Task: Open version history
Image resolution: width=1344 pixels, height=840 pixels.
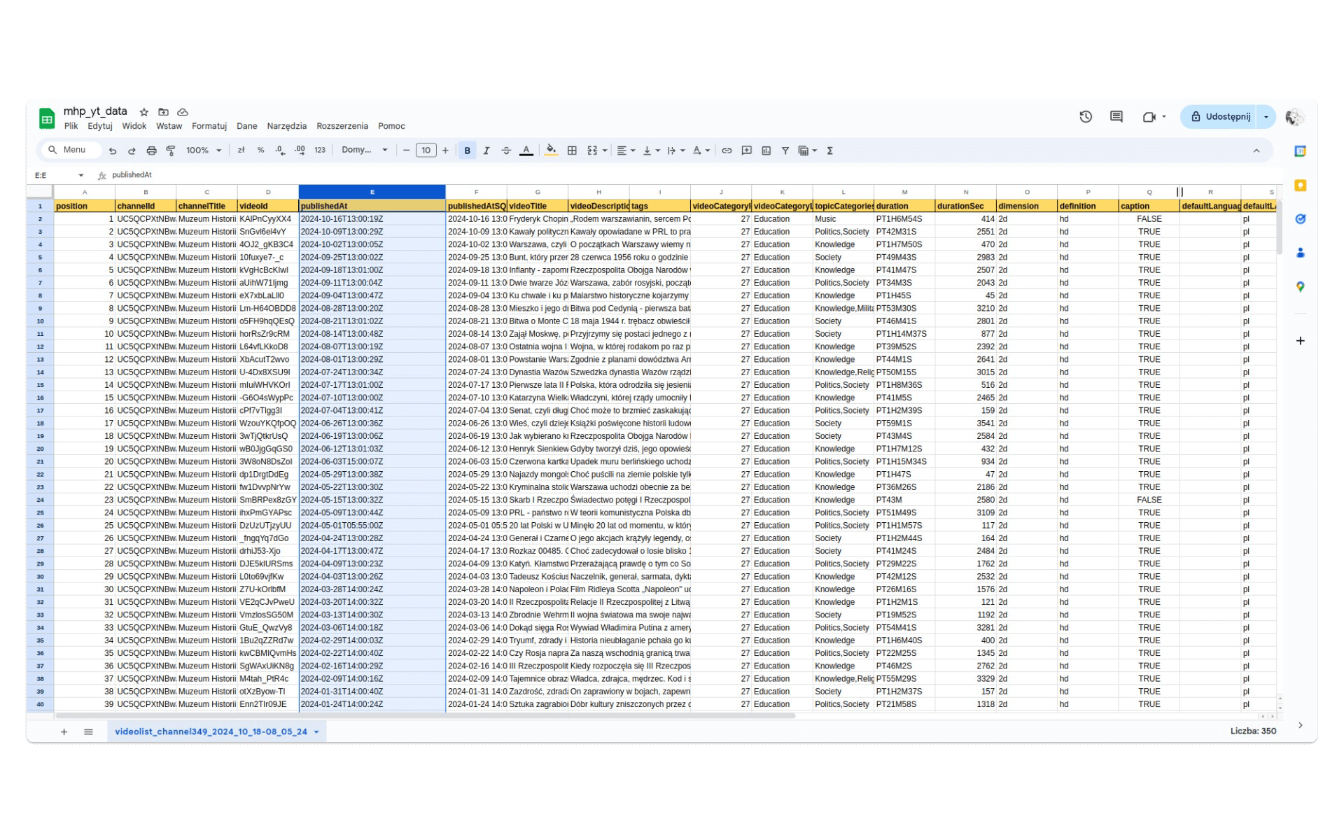Action: pos(1086,116)
